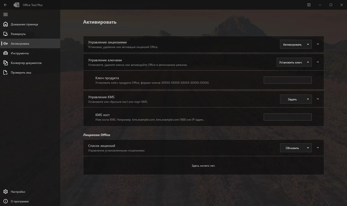Click the toolbox icon next to Инструменты

click(x=5, y=53)
